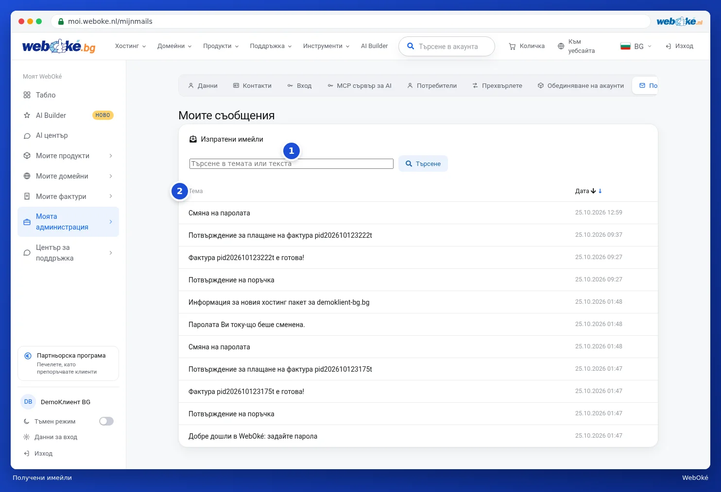Open the shopping cart icon
The height and width of the screenshot is (492, 721).
coord(512,47)
